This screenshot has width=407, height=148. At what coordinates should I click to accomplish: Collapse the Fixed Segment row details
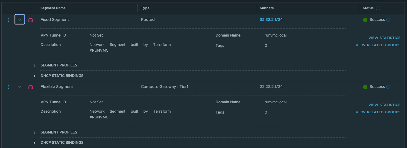click(x=20, y=20)
